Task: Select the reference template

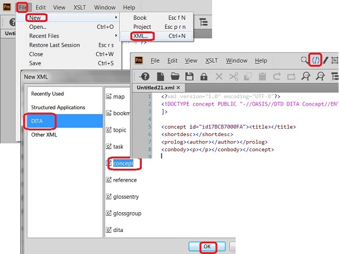Action: (121, 180)
